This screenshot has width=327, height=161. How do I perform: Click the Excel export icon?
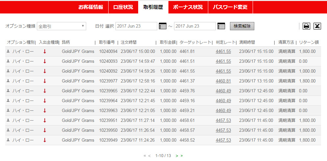pos(317,26)
